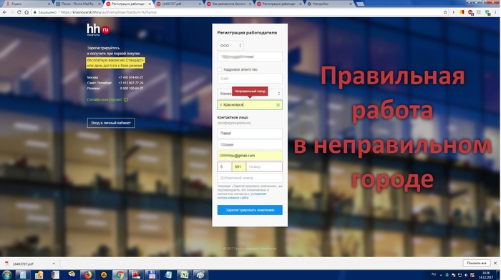
Task: Switch to the 16493707.pdf tab
Action: click(x=179, y=4)
